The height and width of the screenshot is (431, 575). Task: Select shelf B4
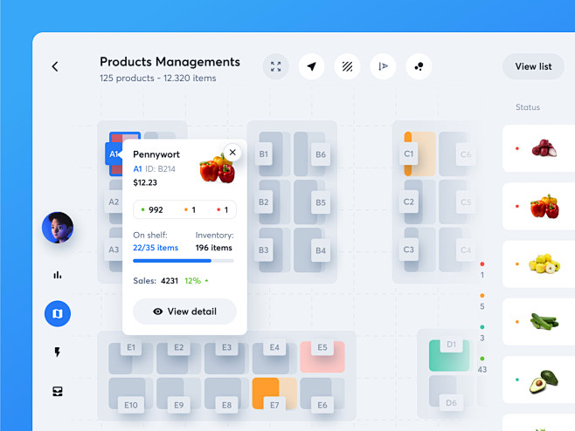pyautogui.click(x=321, y=250)
